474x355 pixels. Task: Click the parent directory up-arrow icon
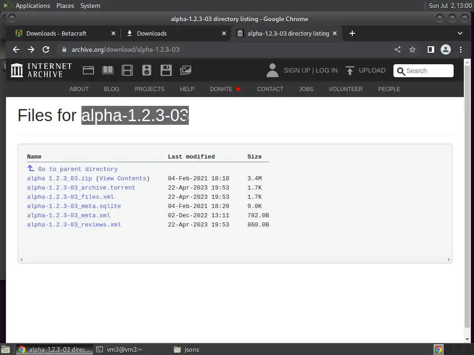point(31,168)
